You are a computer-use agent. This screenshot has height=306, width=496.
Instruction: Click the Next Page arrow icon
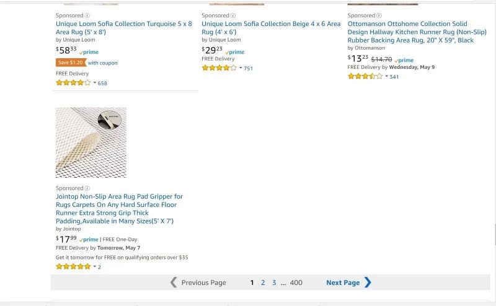368,282
